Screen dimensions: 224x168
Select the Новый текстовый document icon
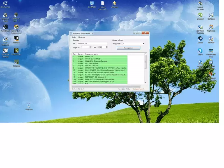point(103,5)
